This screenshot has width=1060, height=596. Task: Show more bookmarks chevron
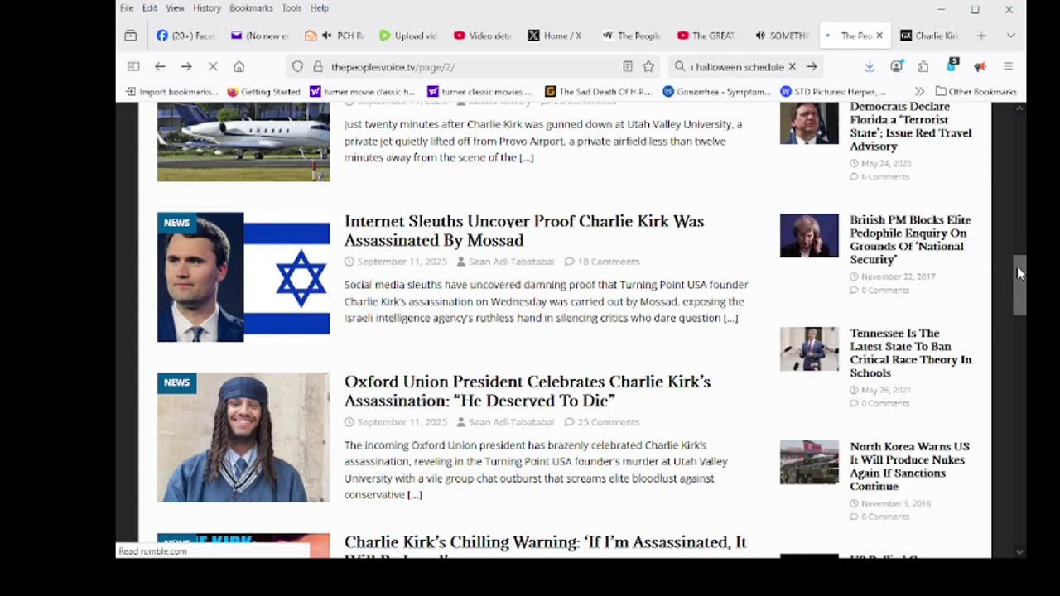(919, 92)
